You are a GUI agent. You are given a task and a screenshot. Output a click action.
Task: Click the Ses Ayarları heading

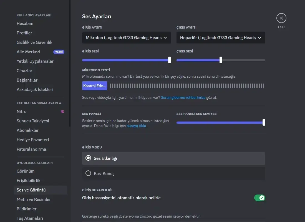point(97,17)
